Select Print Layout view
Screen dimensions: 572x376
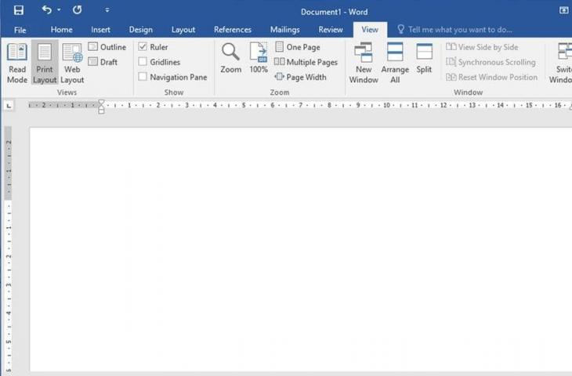(45, 63)
